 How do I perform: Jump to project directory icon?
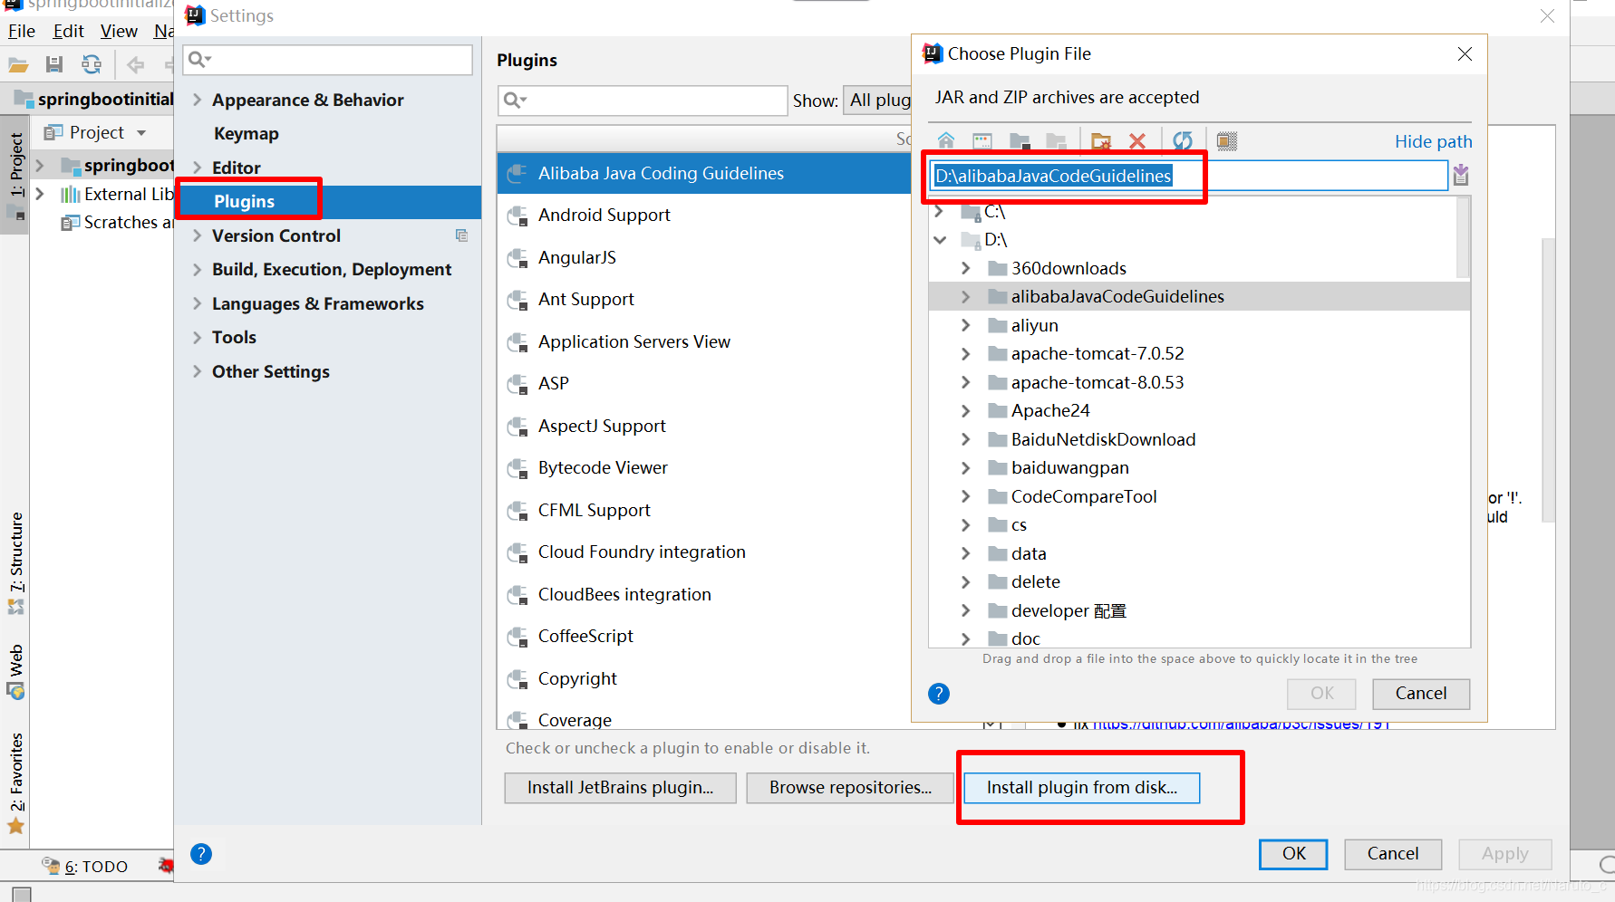point(1020,140)
